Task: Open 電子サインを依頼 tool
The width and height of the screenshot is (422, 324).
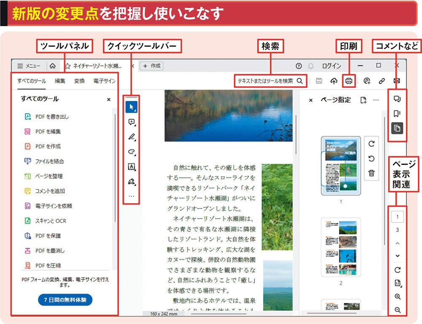Action: click(48, 206)
